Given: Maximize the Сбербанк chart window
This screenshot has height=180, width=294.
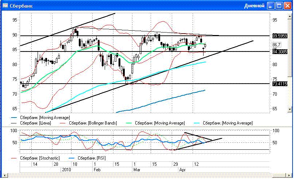Looking at the screenshot, I should pyautogui.click(x=279, y=6).
